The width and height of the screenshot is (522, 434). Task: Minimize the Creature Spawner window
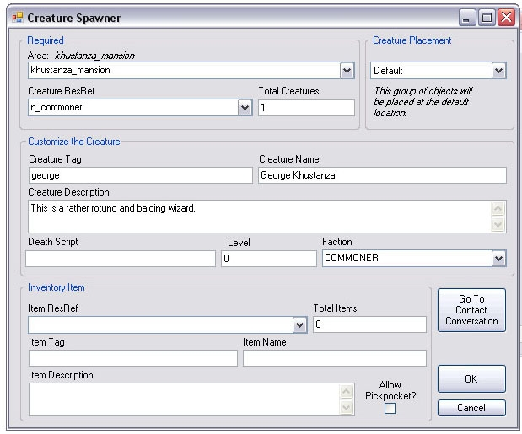tap(467, 17)
